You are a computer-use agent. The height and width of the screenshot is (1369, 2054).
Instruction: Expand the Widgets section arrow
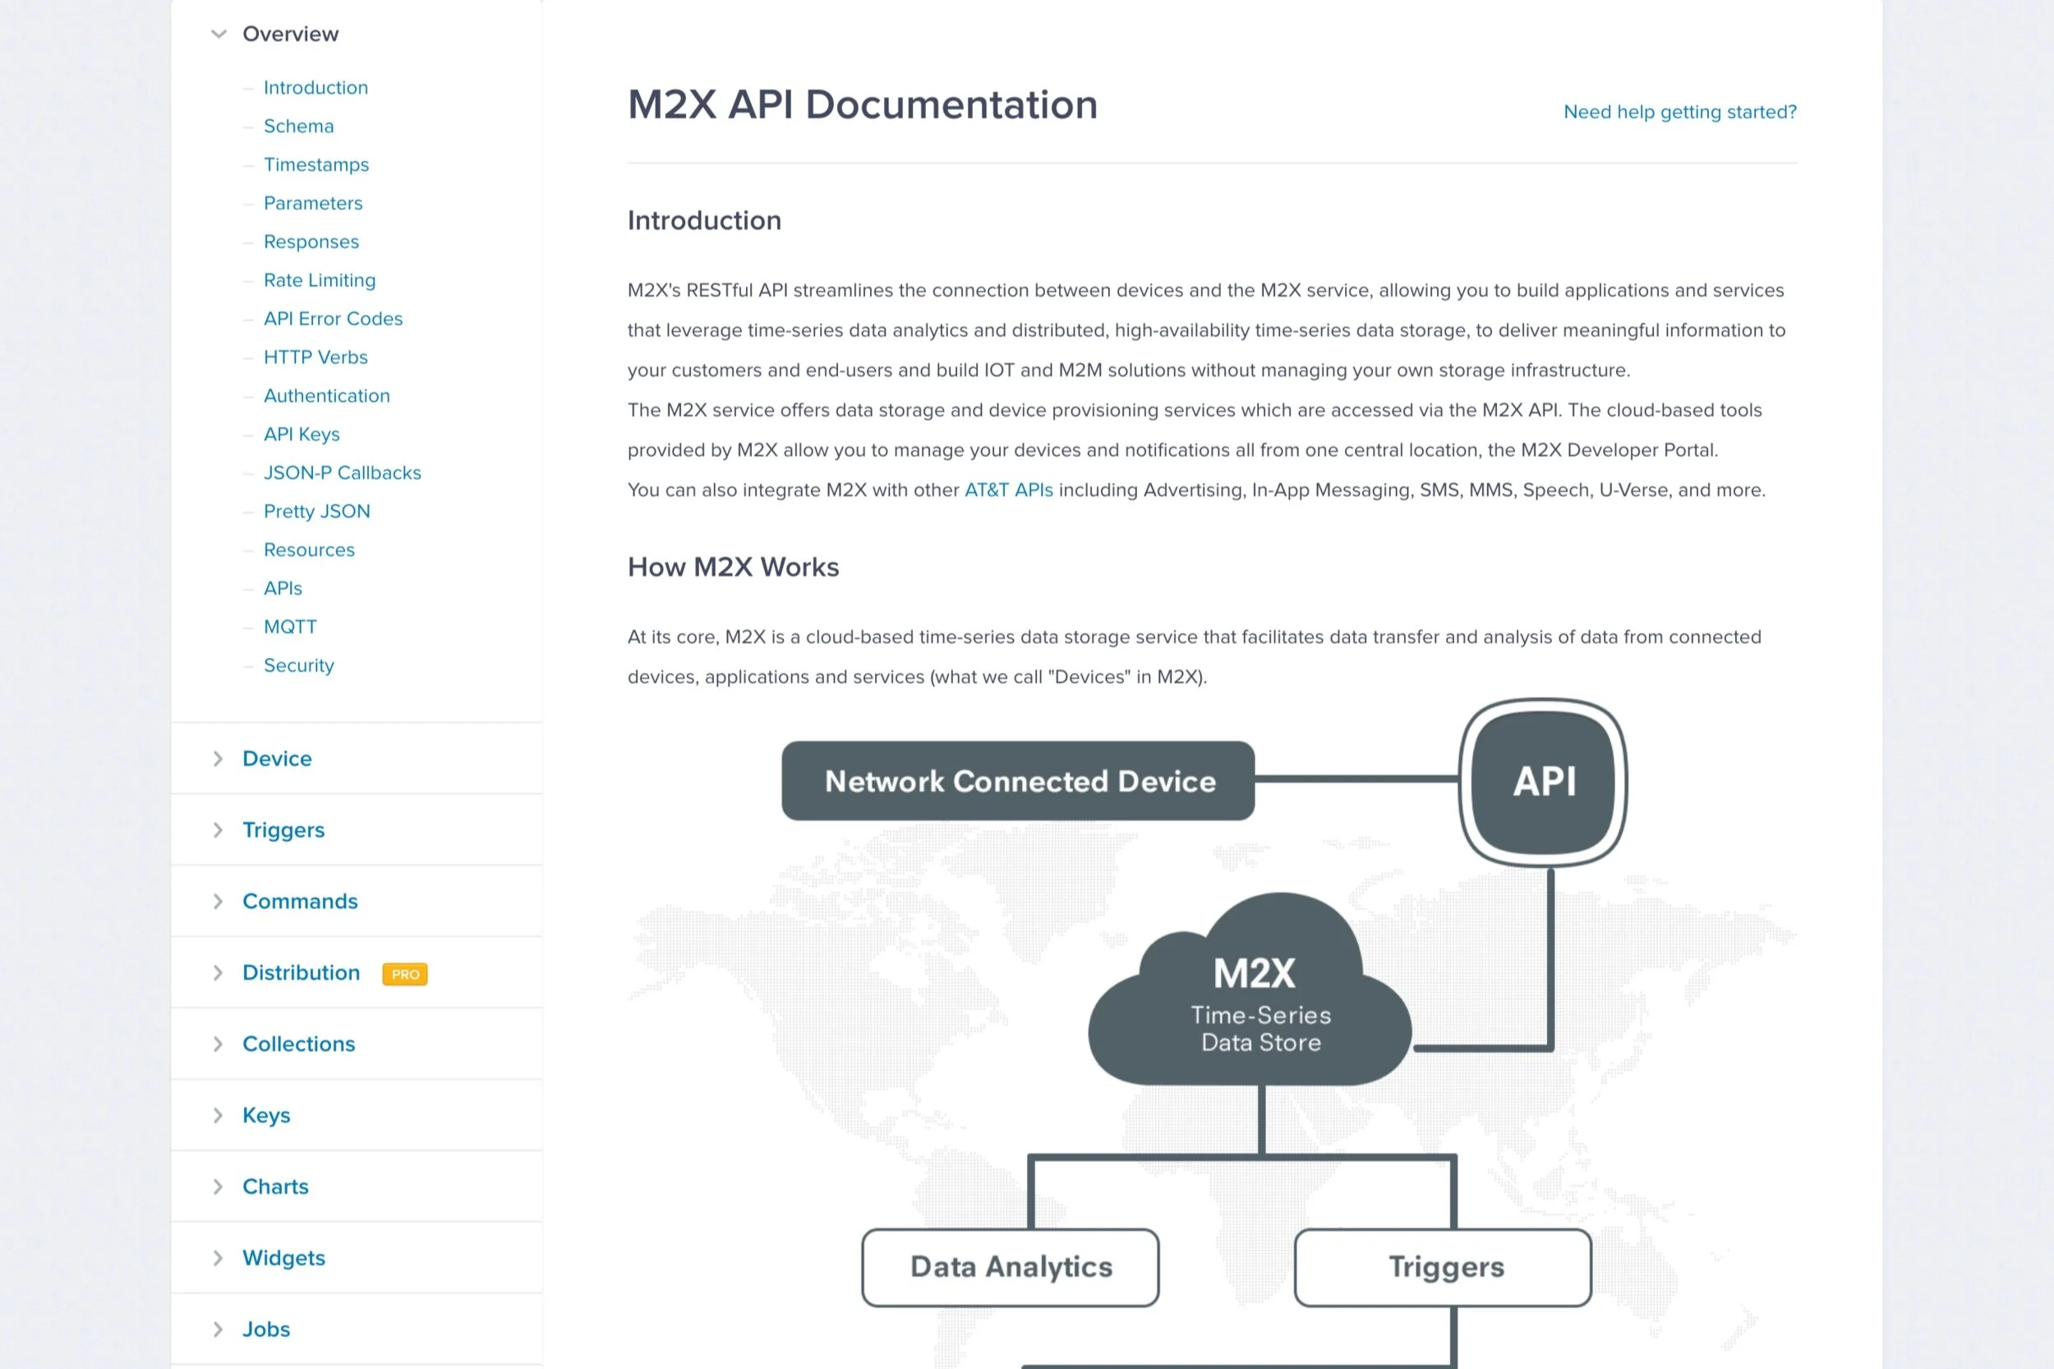219,1258
